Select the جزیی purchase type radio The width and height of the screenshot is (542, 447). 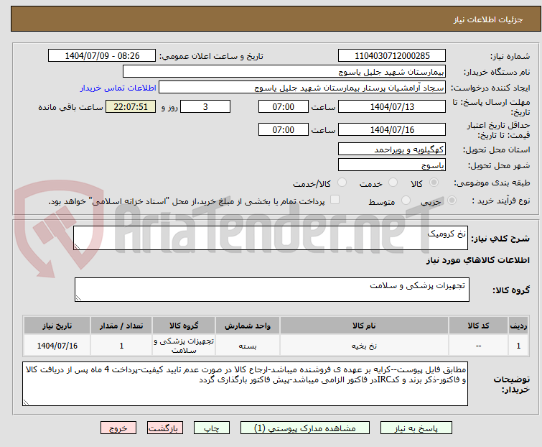(452, 201)
